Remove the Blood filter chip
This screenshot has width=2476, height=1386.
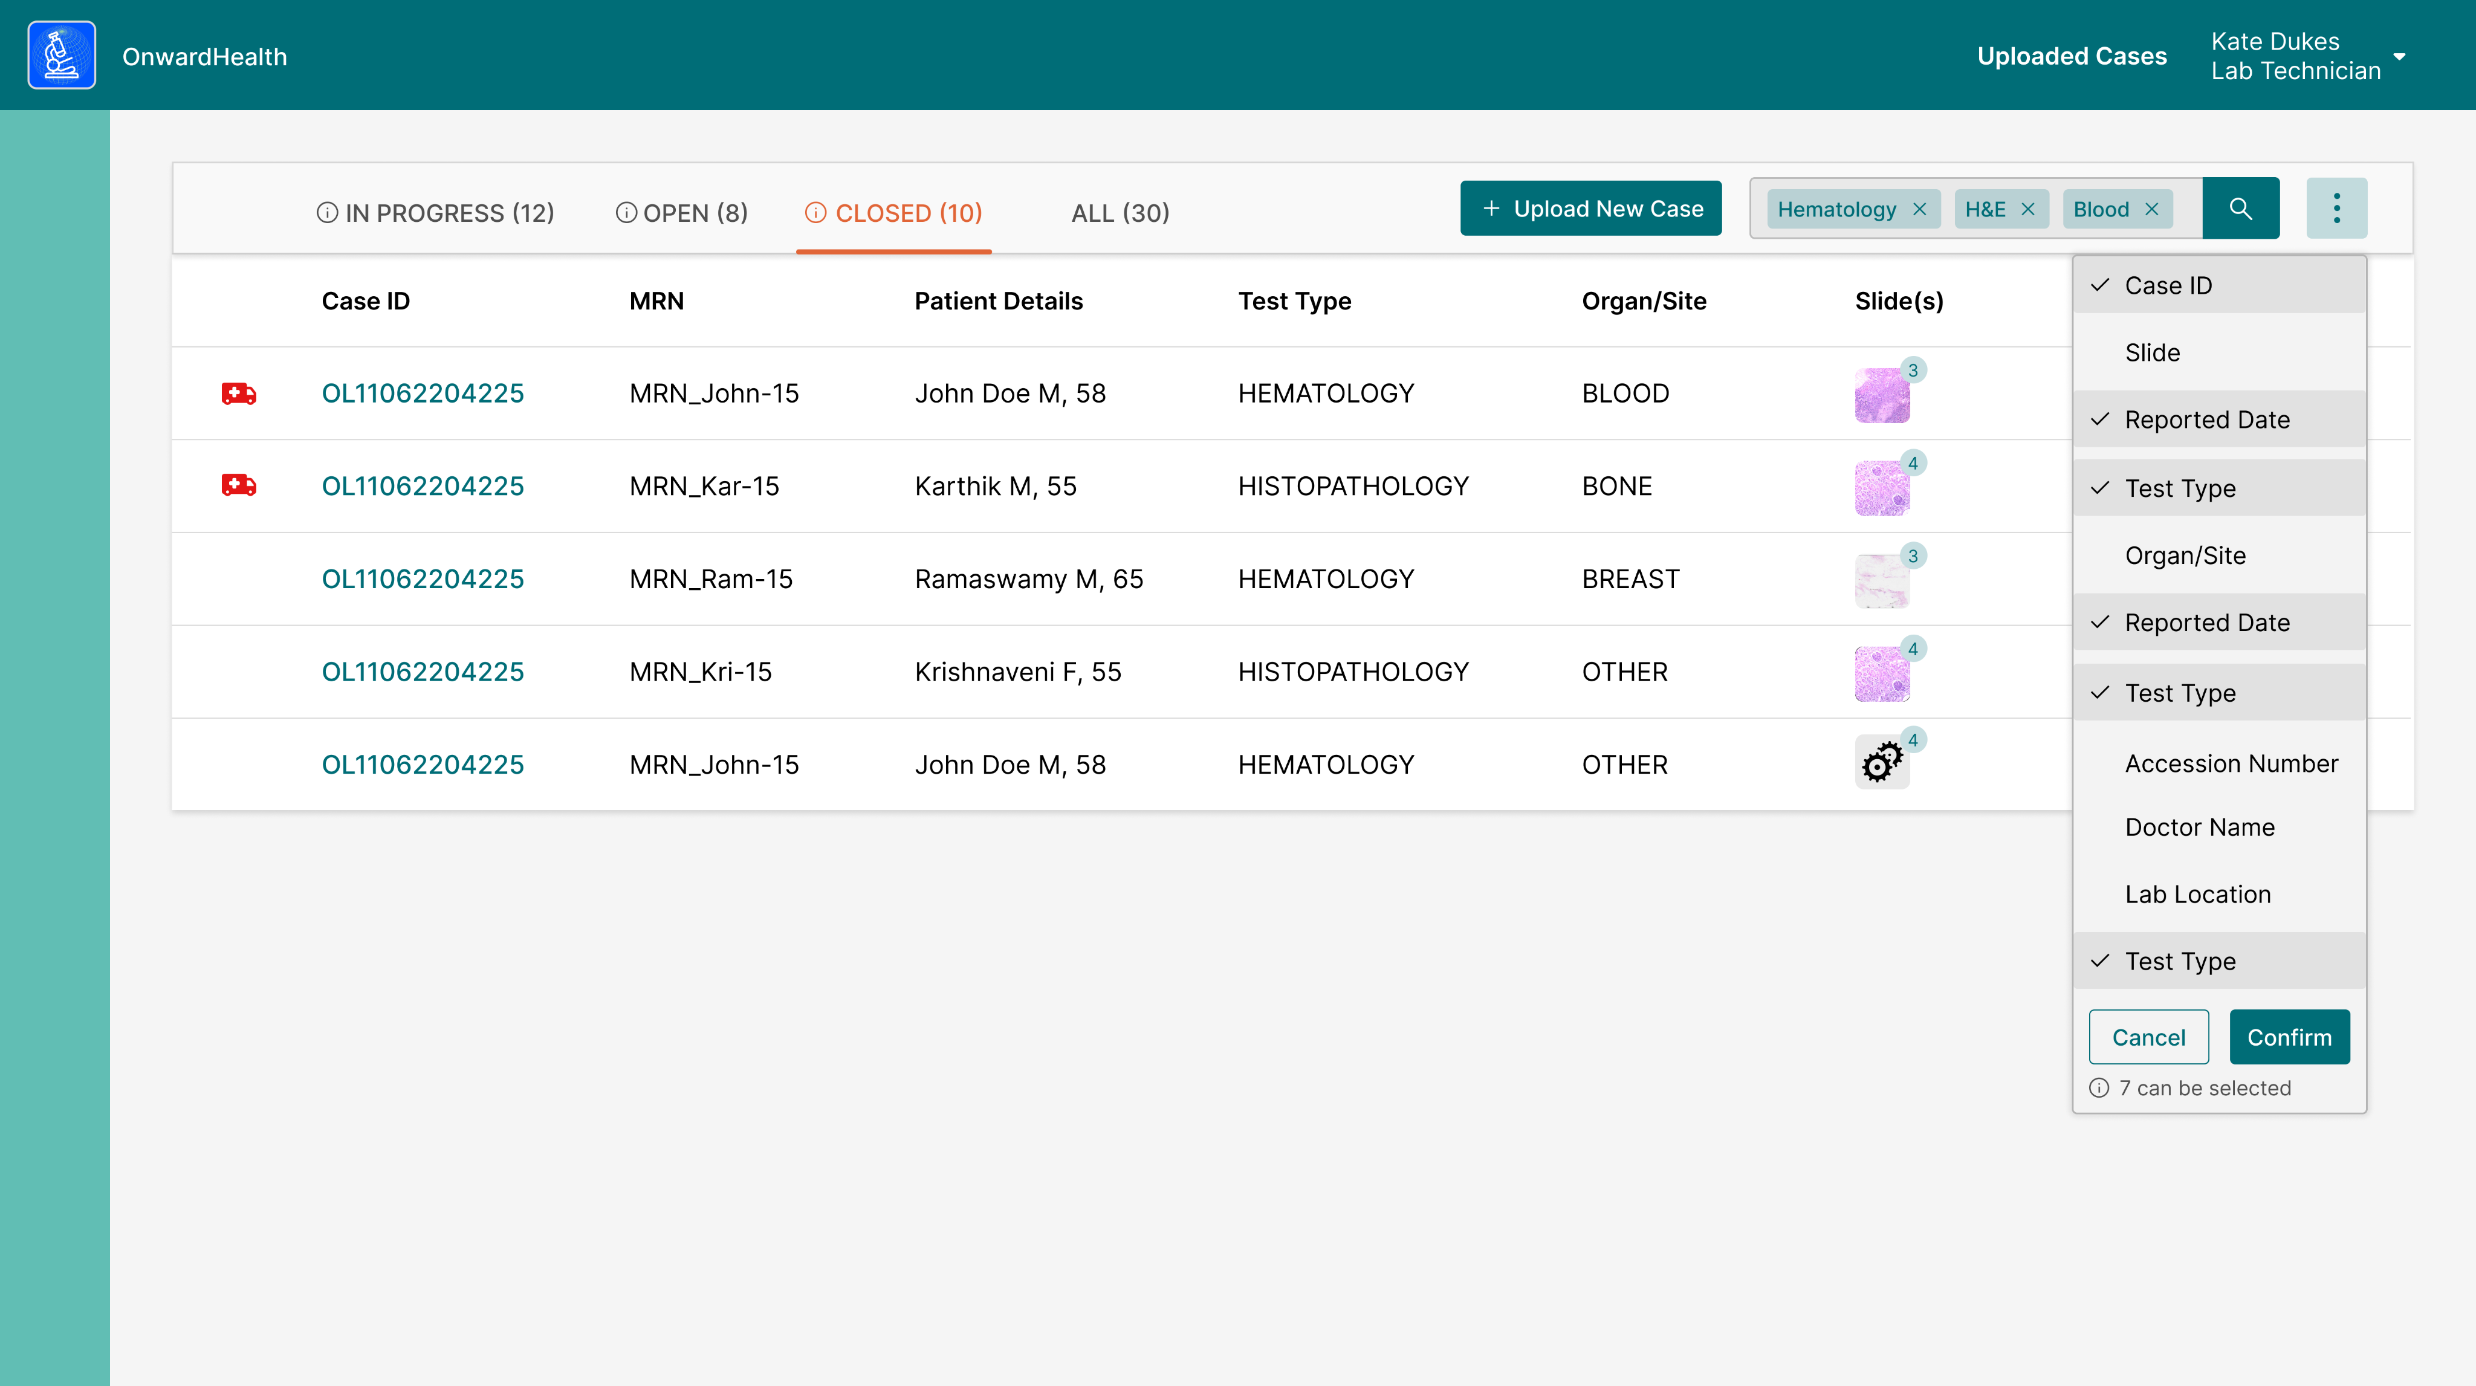(2152, 210)
